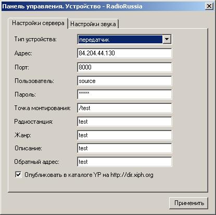The height and width of the screenshot is (215, 216).
Task: Click the Порт field showing 8000
Action: (x=124, y=67)
